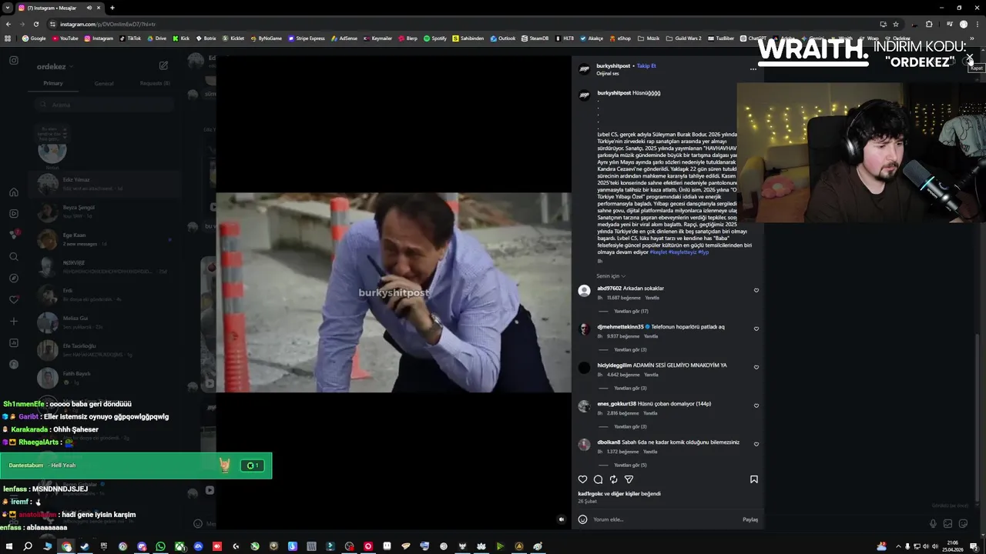Image resolution: width=986 pixels, height=554 pixels.
Task: Open Chrome extensions puzzle icon
Action: tap(929, 24)
